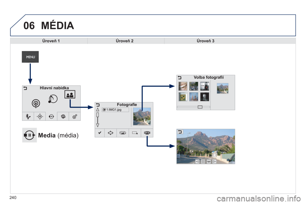The height and width of the screenshot is (204, 306).
Task: Open the internet globe icon
Action: click(63, 117)
